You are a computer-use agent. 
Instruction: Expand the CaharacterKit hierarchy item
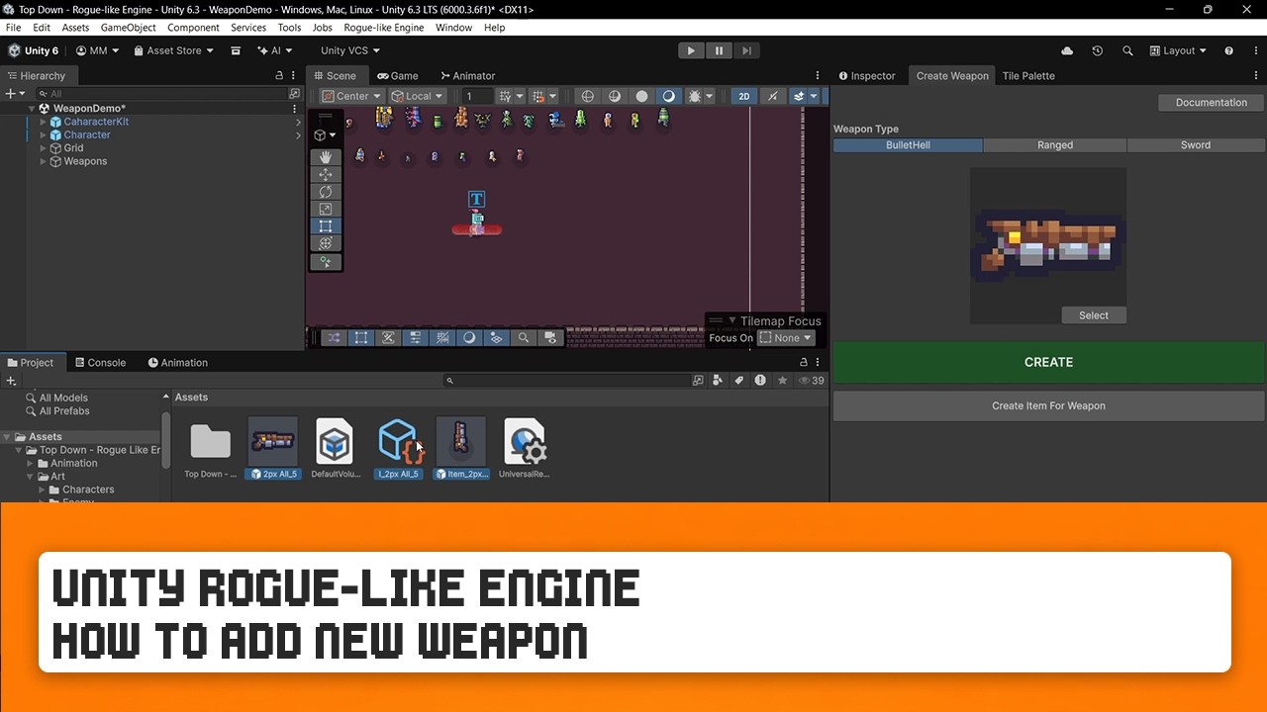(x=43, y=122)
